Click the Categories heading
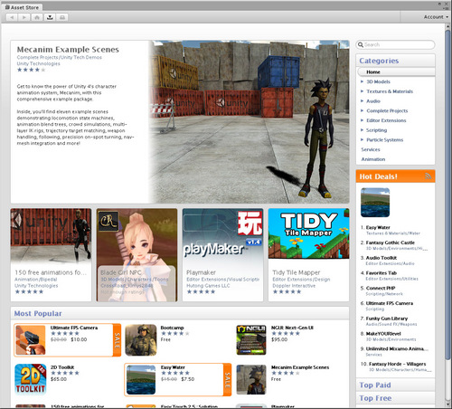Viewport: 452px width, 409px height. (x=379, y=61)
